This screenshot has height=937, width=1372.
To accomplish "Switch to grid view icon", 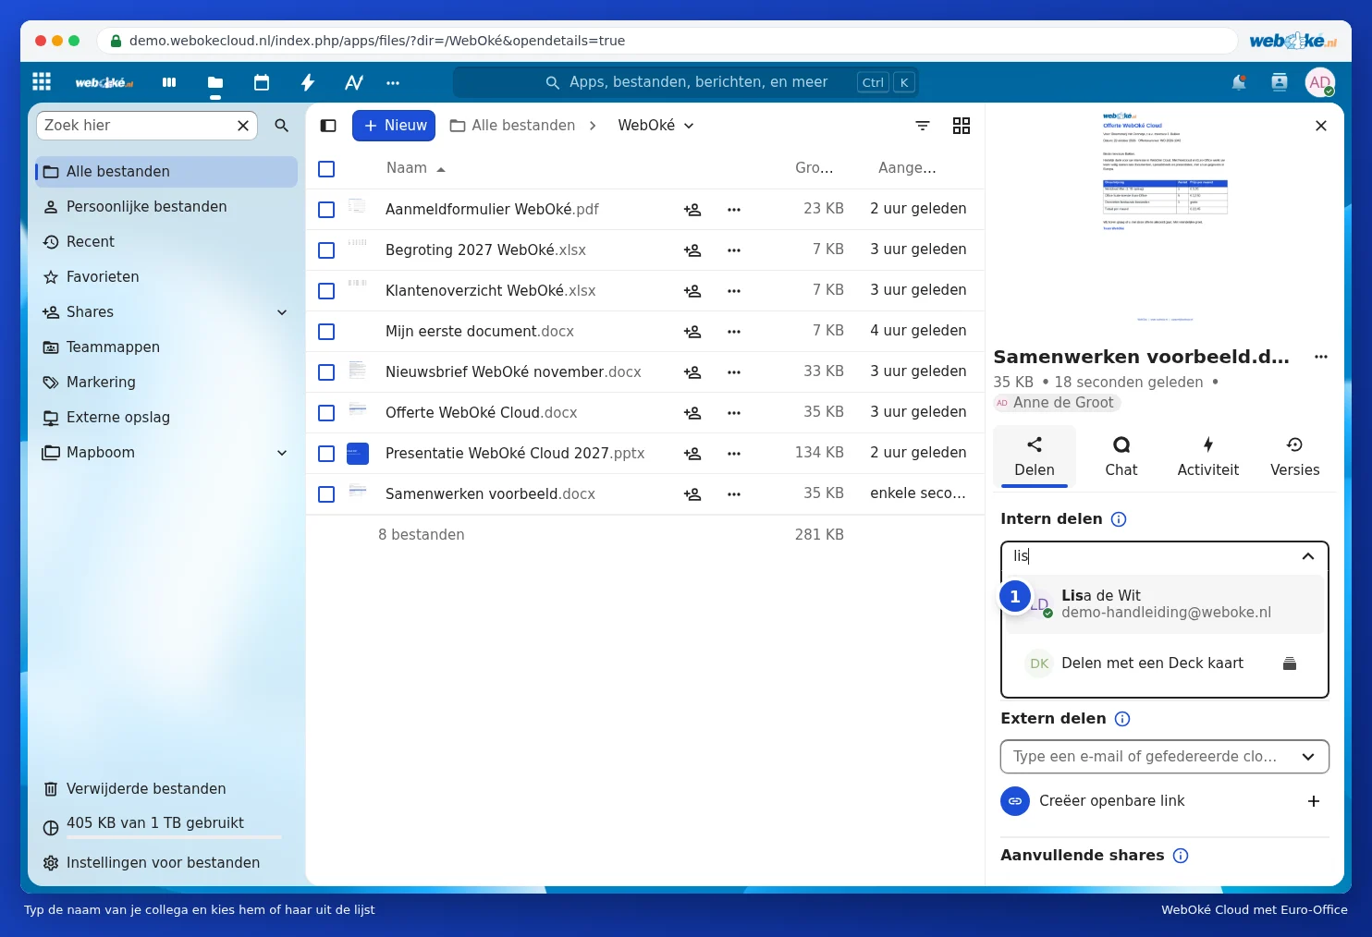I will [962, 126].
